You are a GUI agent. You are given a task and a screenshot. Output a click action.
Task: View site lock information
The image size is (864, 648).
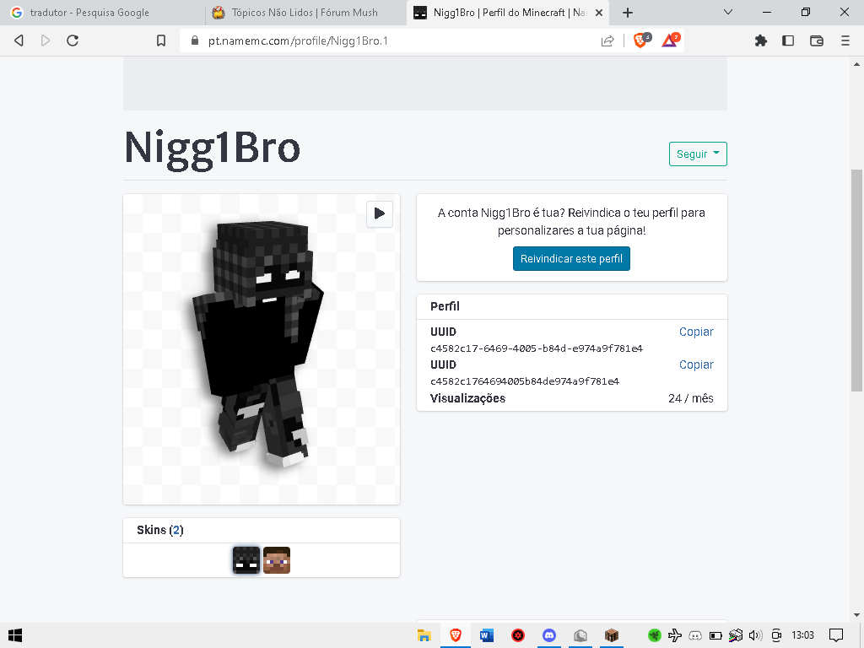pos(194,40)
